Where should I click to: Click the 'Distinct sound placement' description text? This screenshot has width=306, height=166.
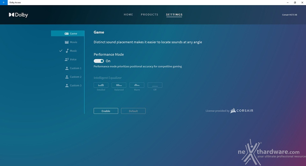point(148,42)
